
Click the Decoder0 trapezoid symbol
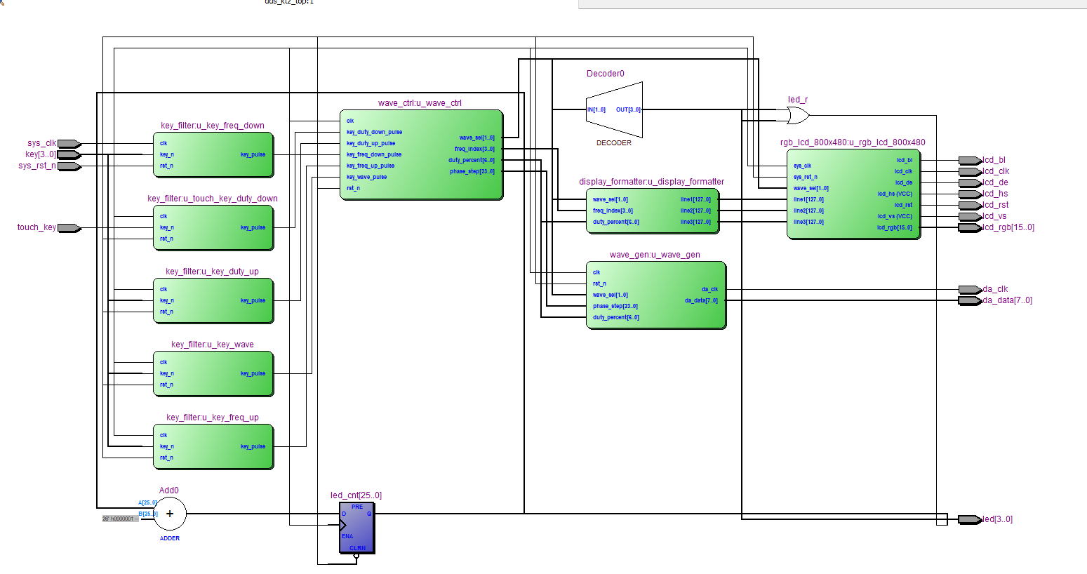click(614, 109)
